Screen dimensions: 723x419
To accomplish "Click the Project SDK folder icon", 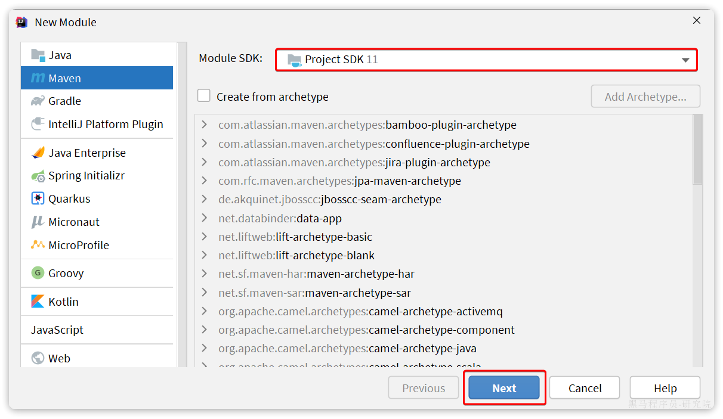I will click(x=294, y=60).
